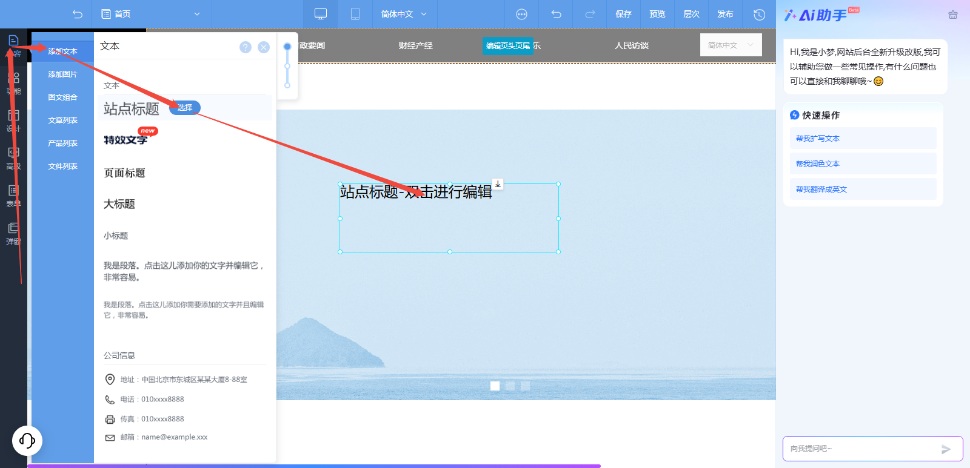Click 帮我翻译成英文 quick action
The height and width of the screenshot is (468, 970).
point(863,190)
